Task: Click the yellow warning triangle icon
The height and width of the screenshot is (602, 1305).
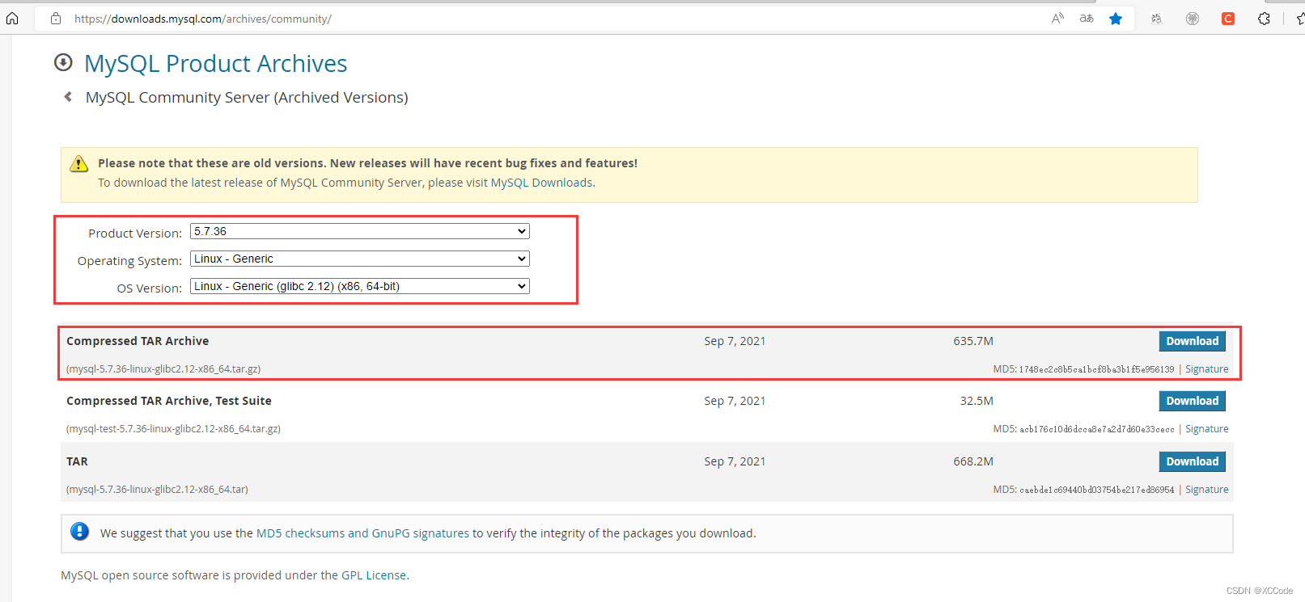Action: point(78,164)
